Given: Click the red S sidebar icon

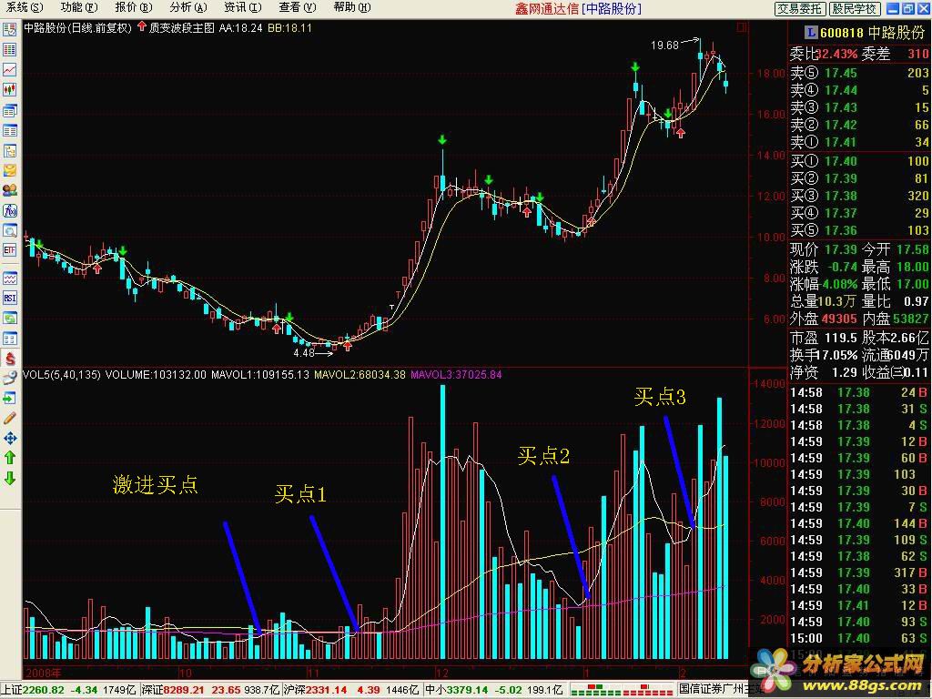Looking at the screenshot, I should [x=9, y=359].
